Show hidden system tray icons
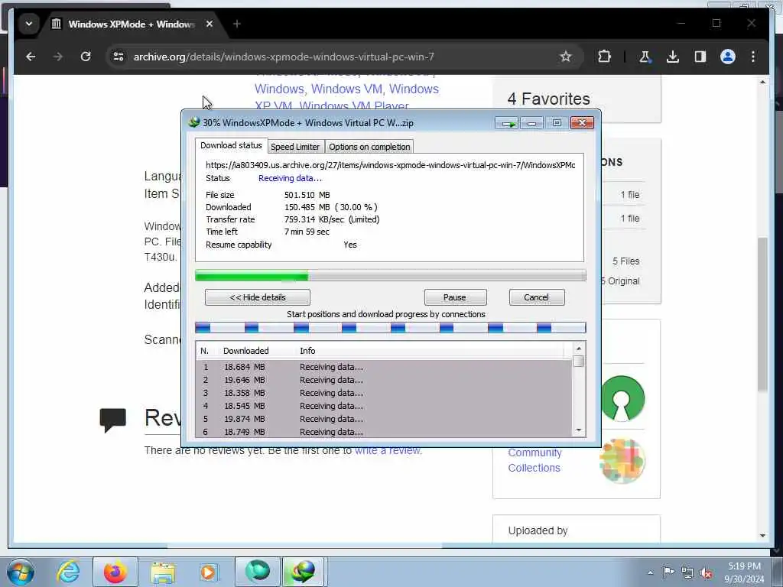 point(650,572)
